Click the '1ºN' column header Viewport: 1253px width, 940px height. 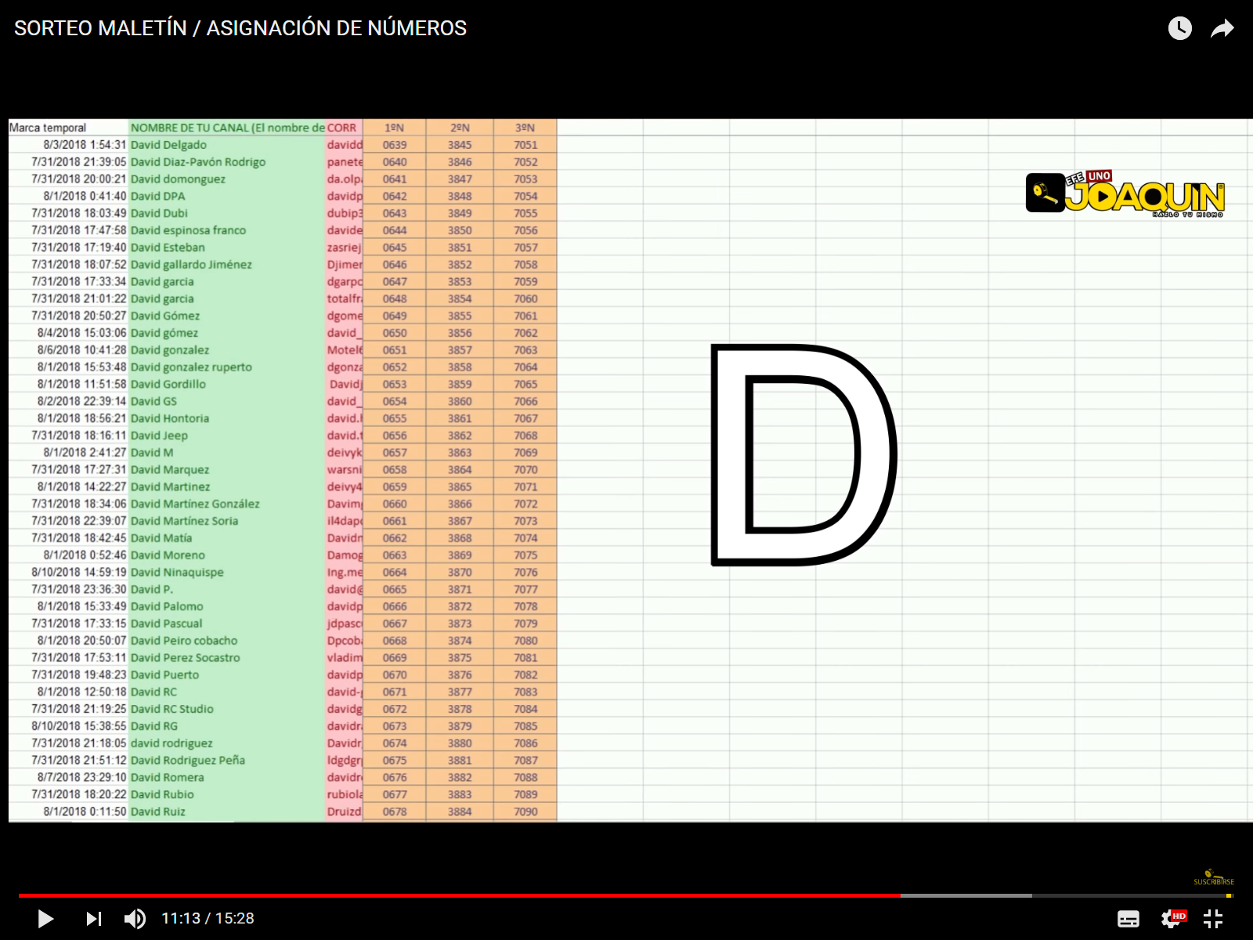(x=394, y=128)
